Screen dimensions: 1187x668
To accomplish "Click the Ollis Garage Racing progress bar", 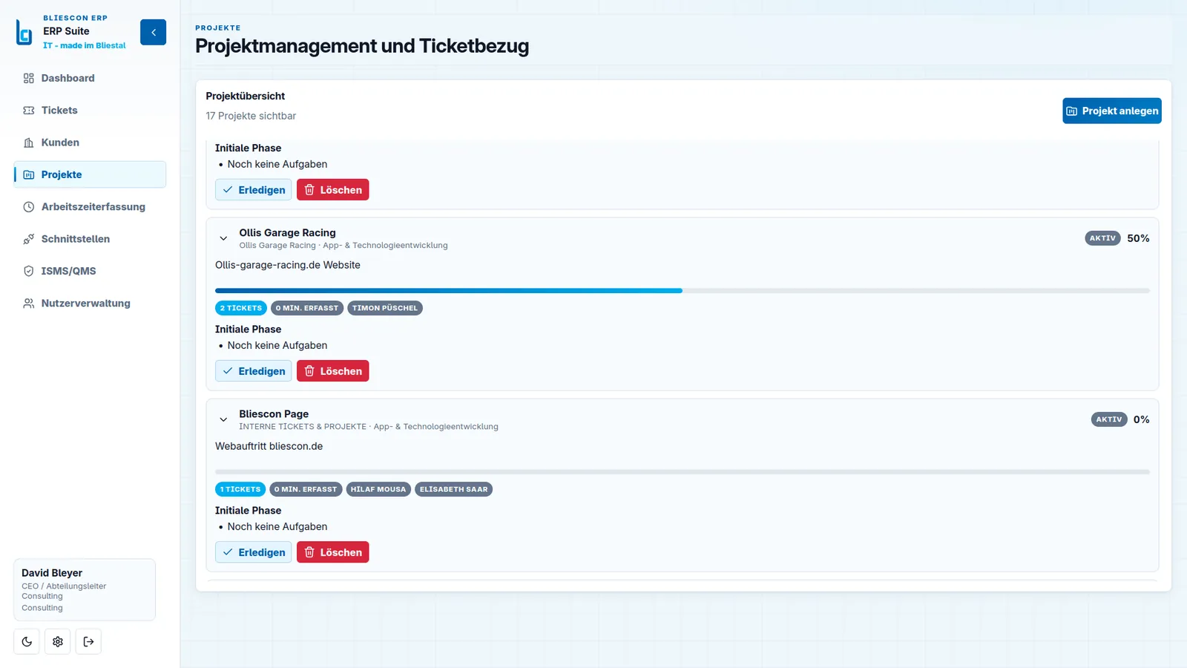I will point(683,291).
